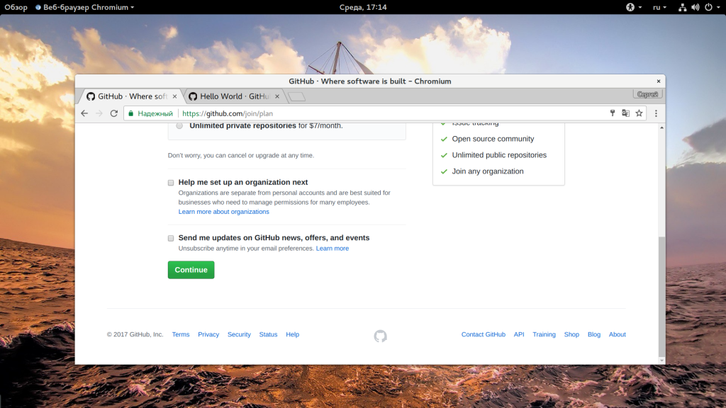The width and height of the screenshot is (726, 408).
Task: Click the green secure lock icon
Action: (131, 113)
